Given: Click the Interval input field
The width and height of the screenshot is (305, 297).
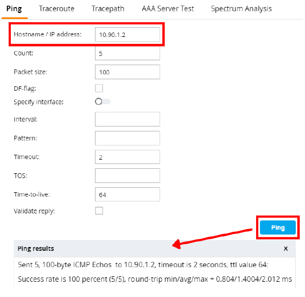Looking at the screenshot, I should click(x=128, y=119).
